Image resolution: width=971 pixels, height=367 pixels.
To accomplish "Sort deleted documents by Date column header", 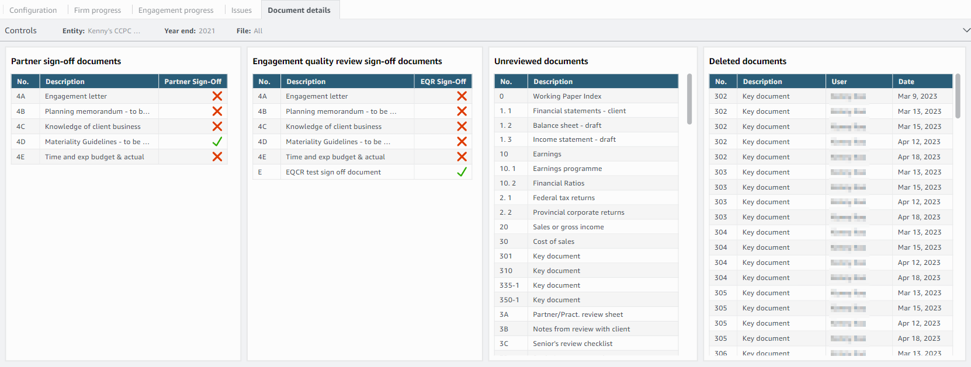I will click(906, 82).
